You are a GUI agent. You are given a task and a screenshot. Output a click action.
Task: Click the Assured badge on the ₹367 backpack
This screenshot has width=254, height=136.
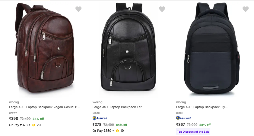tap(183, 118)
